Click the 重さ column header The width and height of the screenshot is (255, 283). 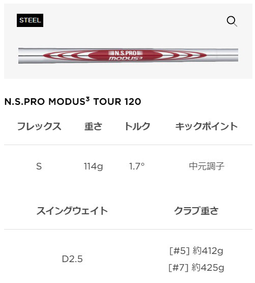[93, 126]
